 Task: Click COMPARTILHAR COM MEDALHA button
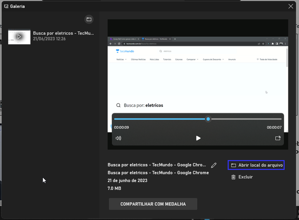point(153,204)
